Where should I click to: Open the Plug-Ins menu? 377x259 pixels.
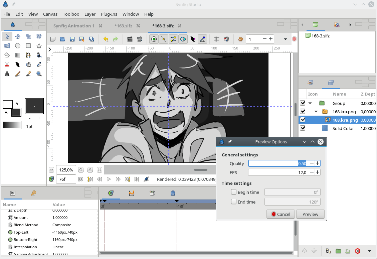point(109,14)
